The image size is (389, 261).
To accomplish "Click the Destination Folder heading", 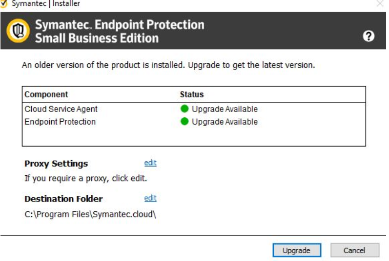I will (63, 199).
